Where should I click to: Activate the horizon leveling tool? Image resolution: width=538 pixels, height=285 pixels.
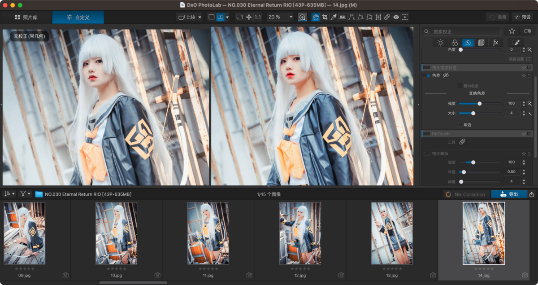coord(343,17)
